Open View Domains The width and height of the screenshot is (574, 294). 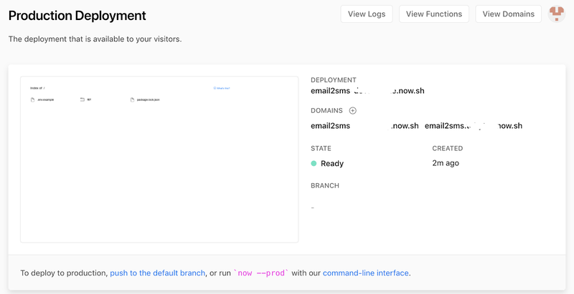coord(508,14)
